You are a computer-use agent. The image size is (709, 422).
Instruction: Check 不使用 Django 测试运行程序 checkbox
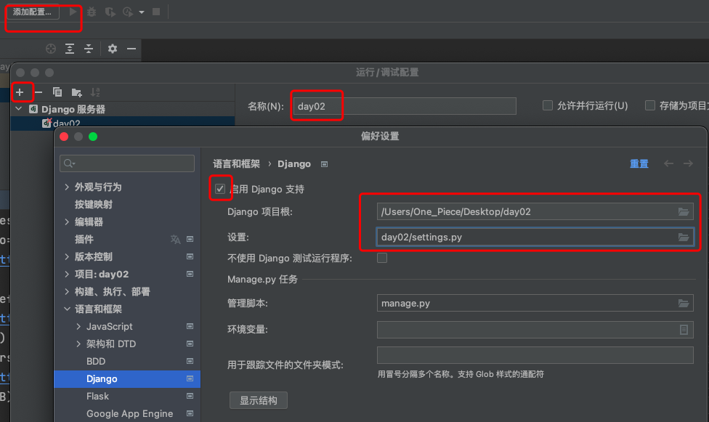[382, 258]
